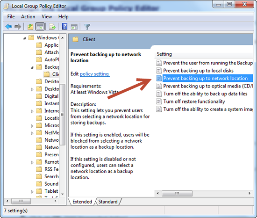257x218 pixels.
Task: Expand the Remote folder node
Action: (x=32, y=162)
